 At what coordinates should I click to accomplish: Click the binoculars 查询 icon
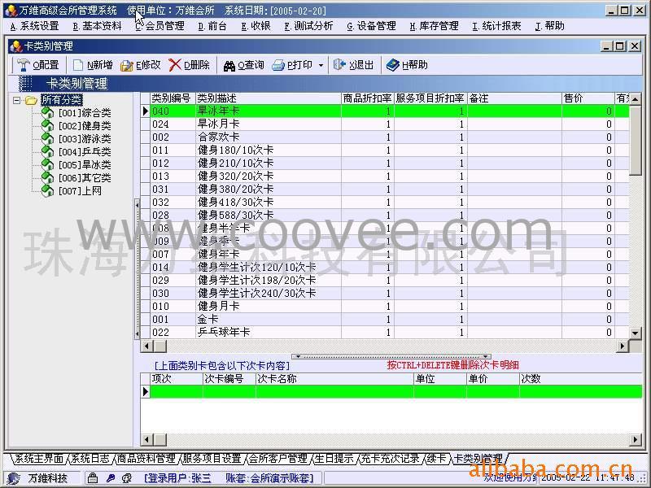pyautogui.click(x=229, y=66)
